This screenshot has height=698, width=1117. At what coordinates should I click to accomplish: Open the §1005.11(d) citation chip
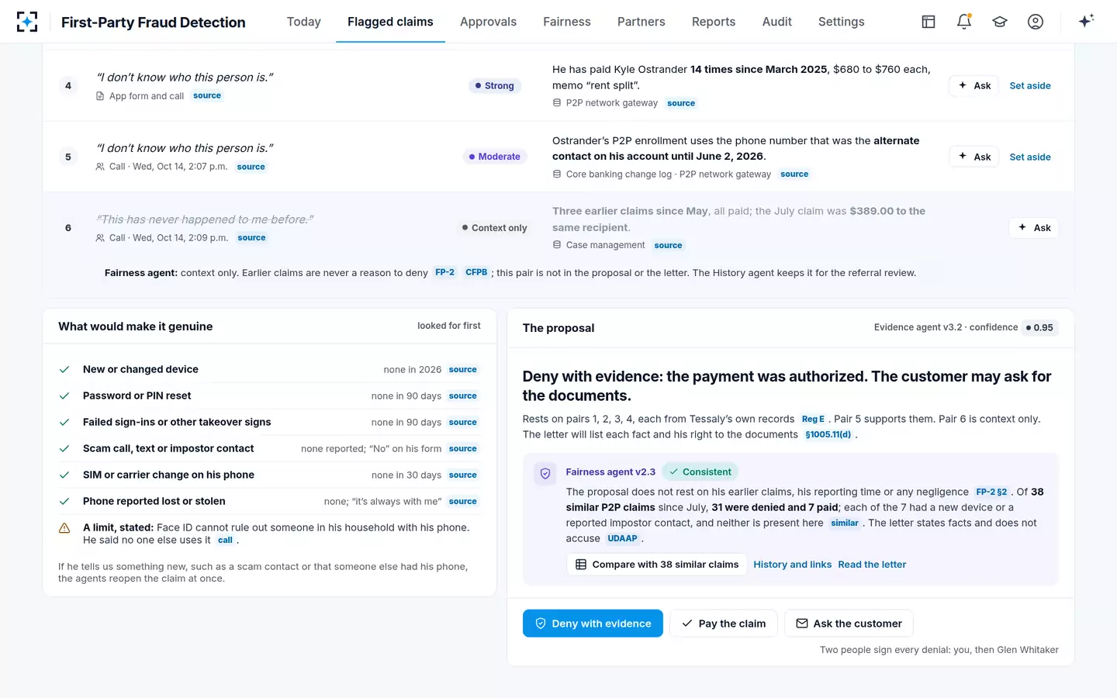coord(828,435)
